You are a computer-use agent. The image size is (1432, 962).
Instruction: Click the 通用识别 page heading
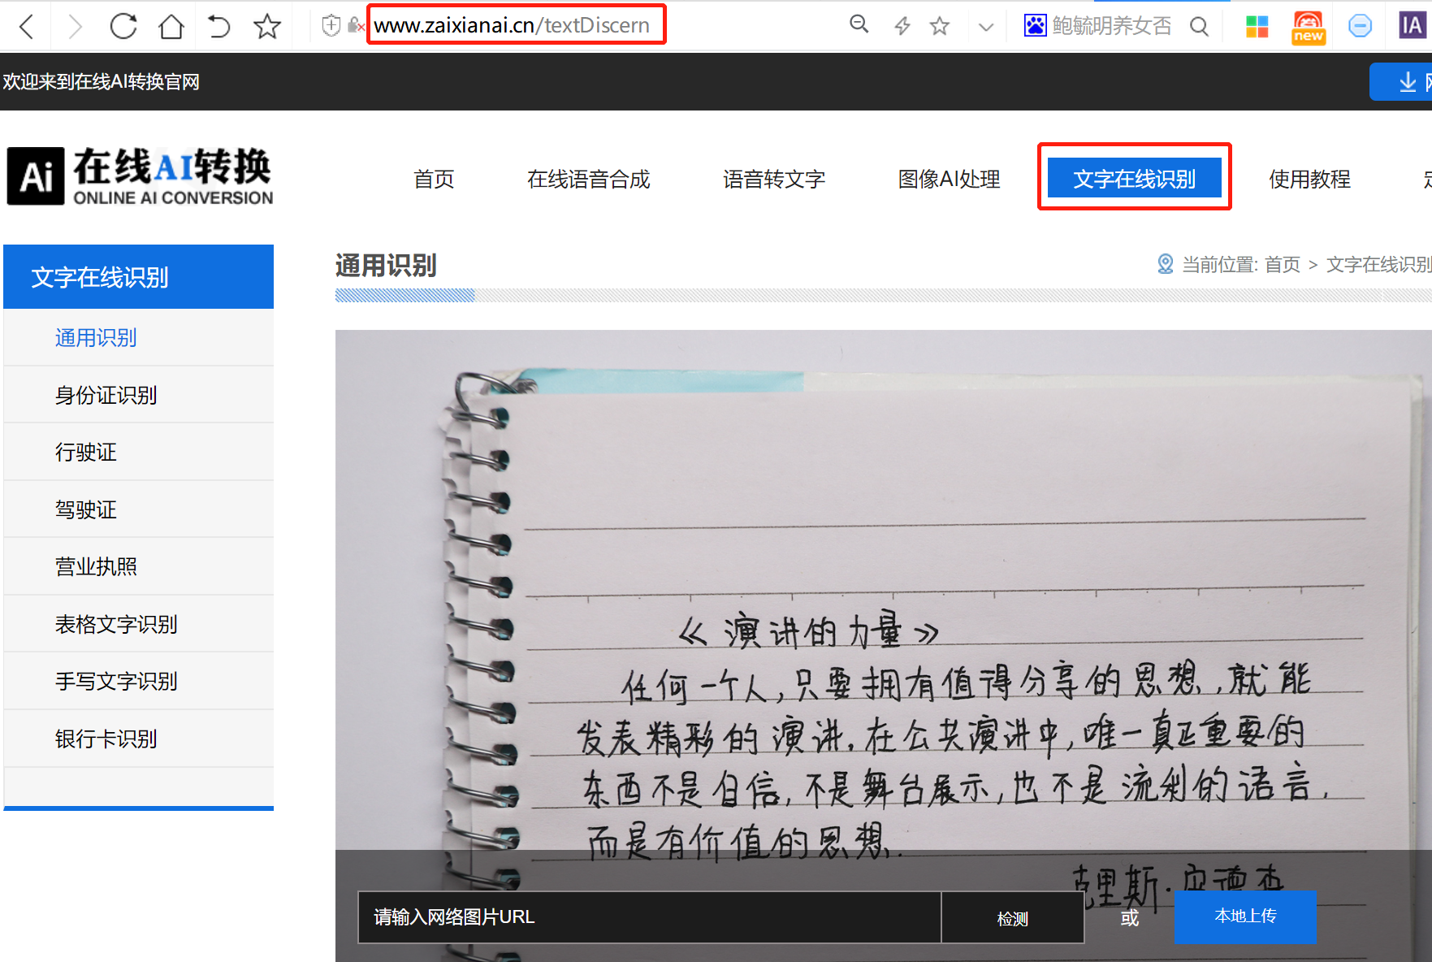pyautogui.click(x=386, y=266)
